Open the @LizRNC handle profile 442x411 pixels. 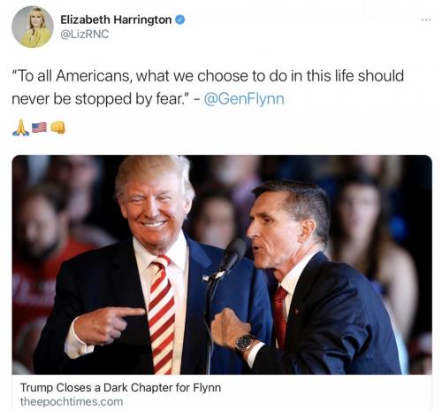(85, 34)
